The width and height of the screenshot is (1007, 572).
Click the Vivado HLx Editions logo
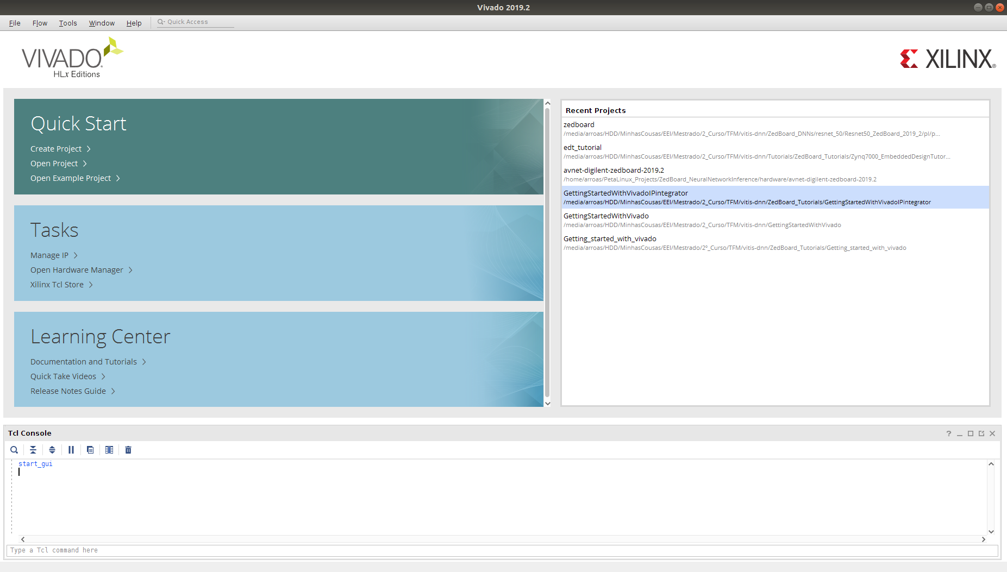pyautogui.click(x=72, y=58)
